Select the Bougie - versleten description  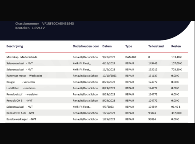tap(20, 82)
